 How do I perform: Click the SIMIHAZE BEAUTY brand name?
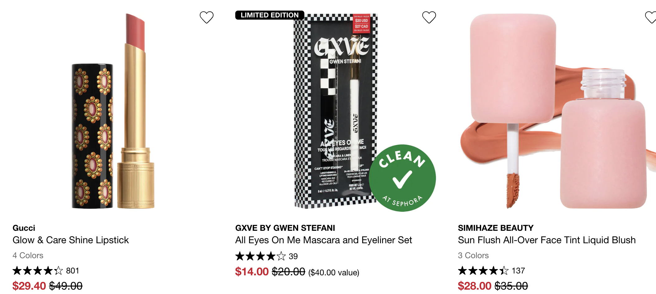[496, 228]
